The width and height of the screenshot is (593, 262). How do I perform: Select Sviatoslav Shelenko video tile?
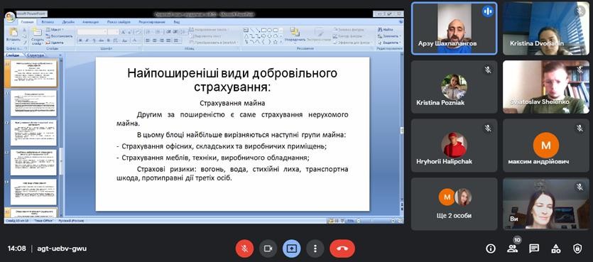(x=546, y=87)
